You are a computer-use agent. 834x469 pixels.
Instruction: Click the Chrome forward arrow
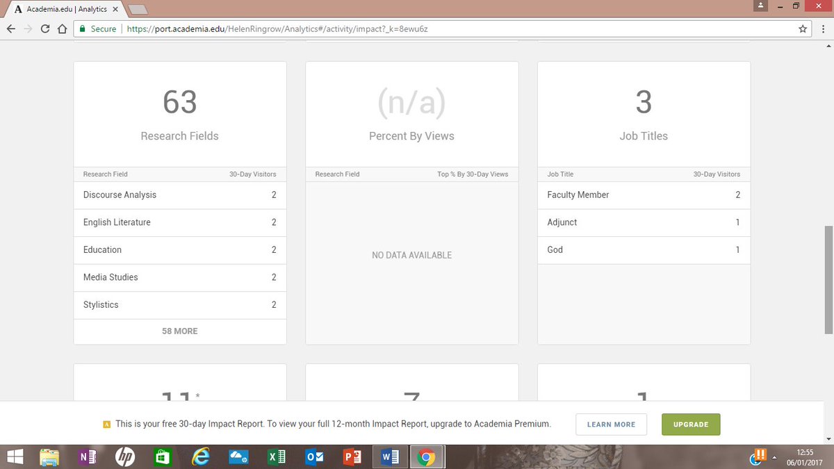point(28,29)
